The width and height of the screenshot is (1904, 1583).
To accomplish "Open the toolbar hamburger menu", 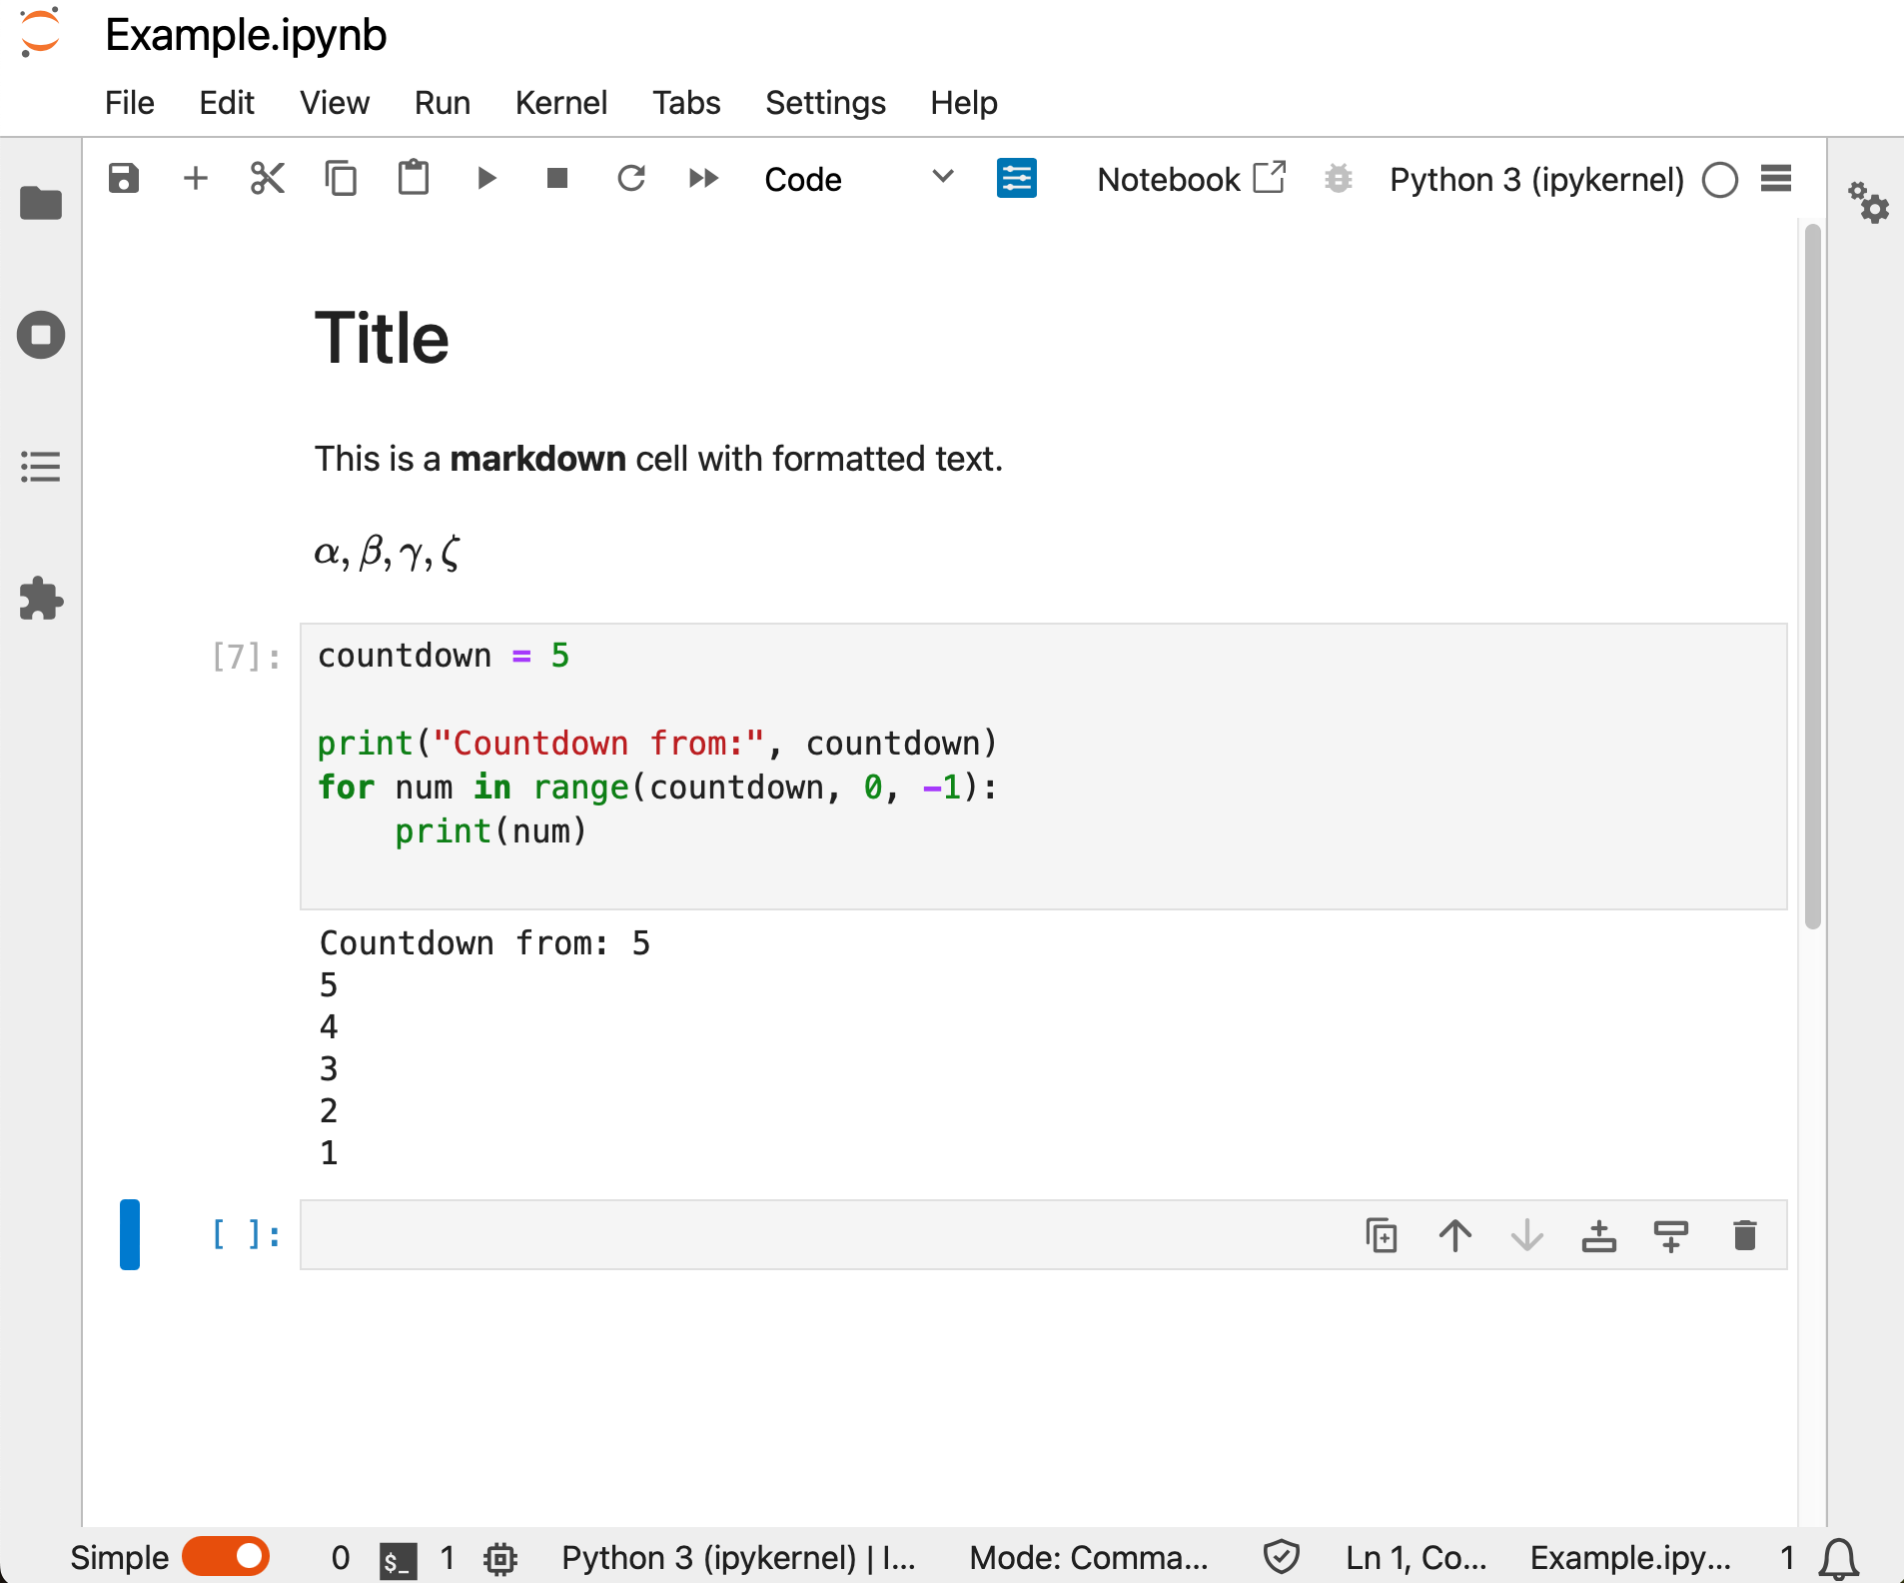I will 1776,179.
